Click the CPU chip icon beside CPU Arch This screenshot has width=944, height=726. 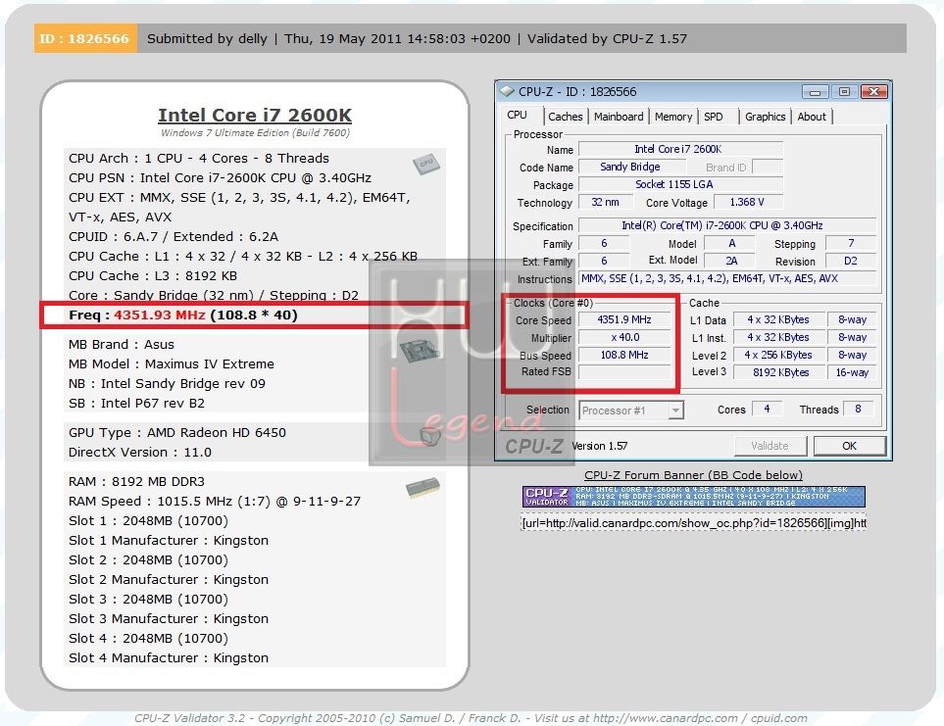pos(426,163)
